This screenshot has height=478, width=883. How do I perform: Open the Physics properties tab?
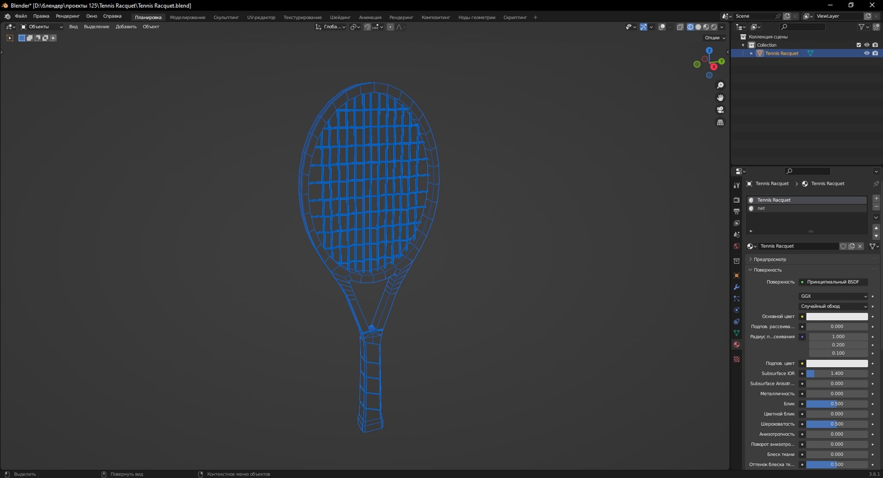coord(736,310)
